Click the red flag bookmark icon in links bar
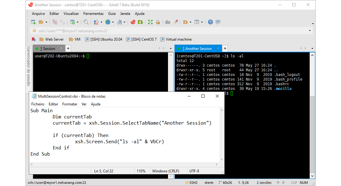The image size is (341, 186). click(x=34, y=39)
